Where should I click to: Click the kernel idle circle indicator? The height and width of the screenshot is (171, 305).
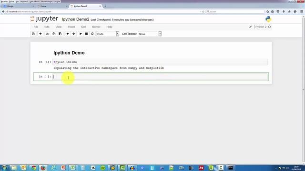[269, 27]
